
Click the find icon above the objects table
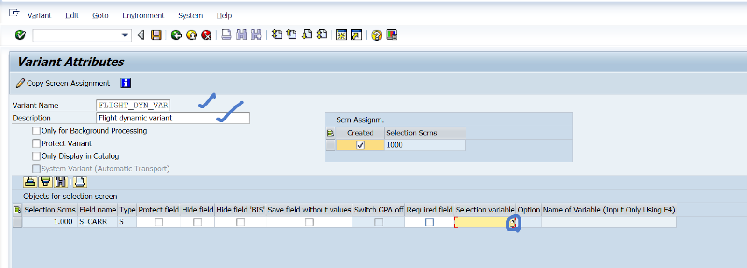point(61,182)
